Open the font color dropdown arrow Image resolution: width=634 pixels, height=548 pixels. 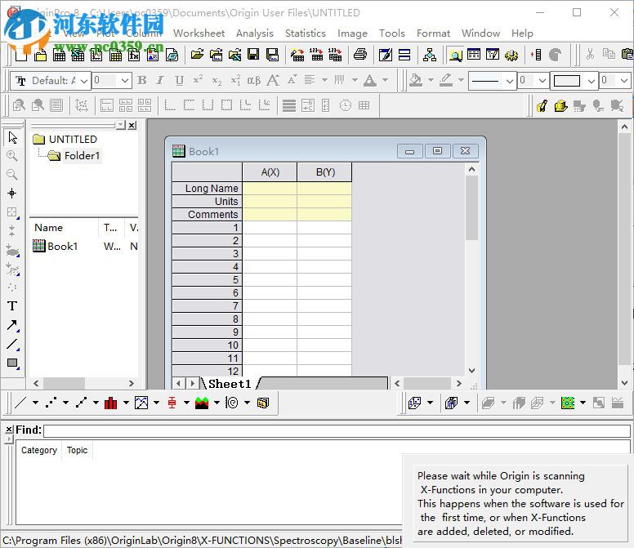(x=386, y=80)
